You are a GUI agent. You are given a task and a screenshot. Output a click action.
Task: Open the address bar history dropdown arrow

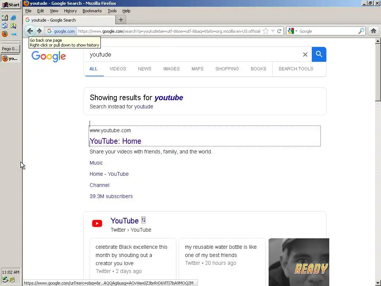coord(273,31)
